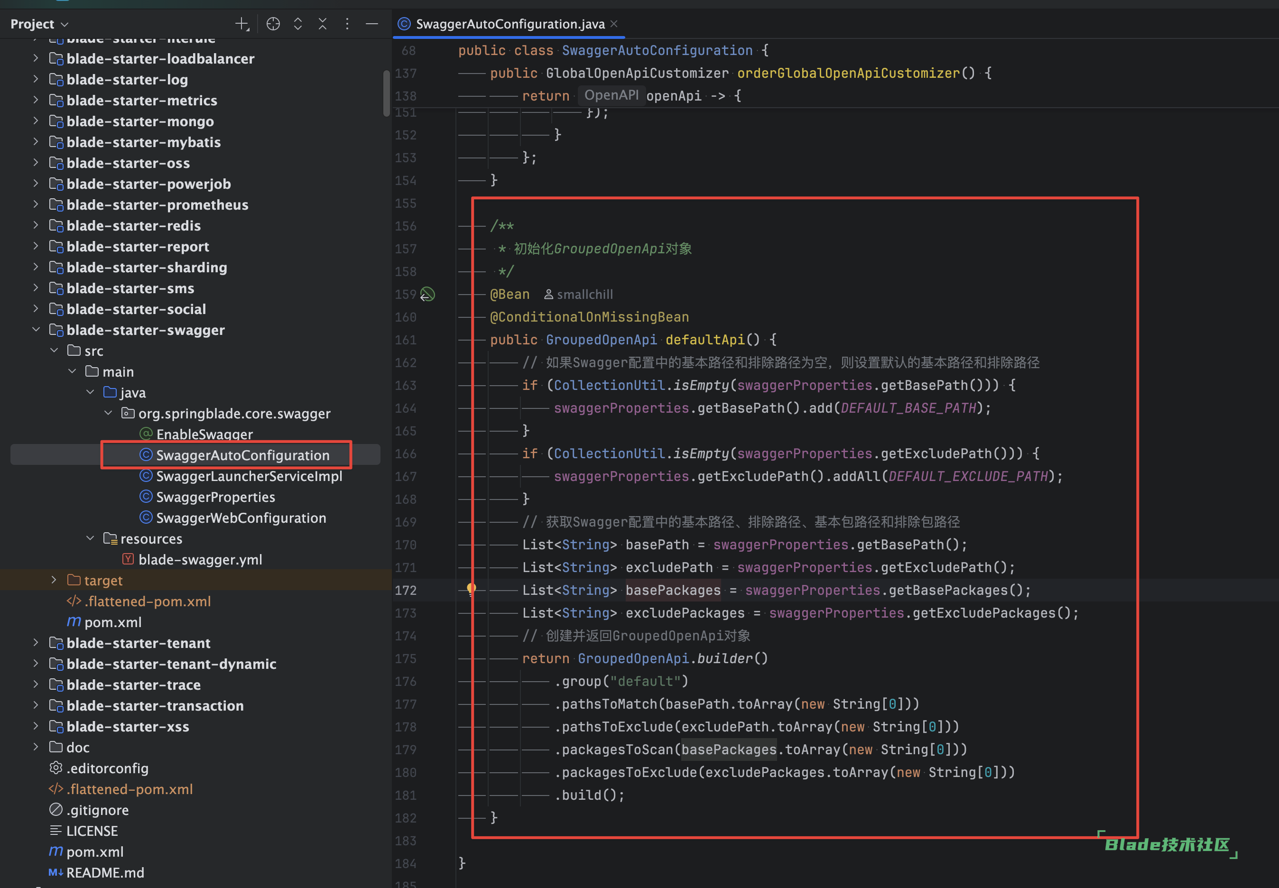
Task: Open blade-swagger.yml resource file
Action: [200, 560]
